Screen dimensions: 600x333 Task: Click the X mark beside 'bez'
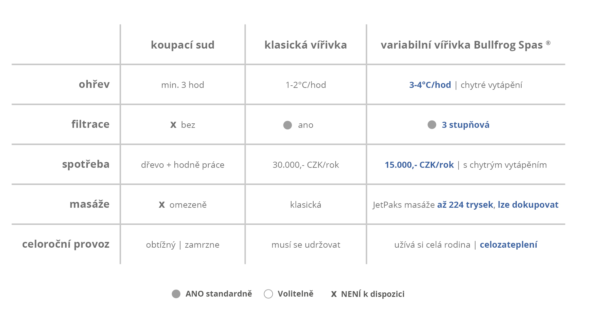coord(173,125)
